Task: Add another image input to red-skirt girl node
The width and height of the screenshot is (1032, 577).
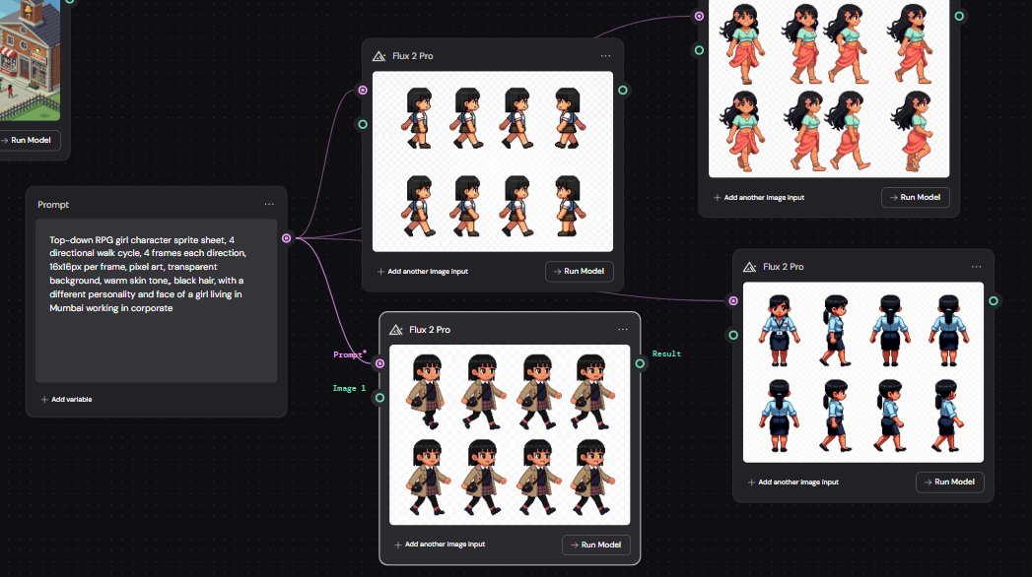Action: 759,197
